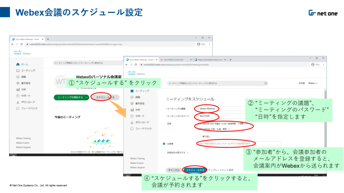Close the Cisco Webex Control Hub tab

point(191,60)
